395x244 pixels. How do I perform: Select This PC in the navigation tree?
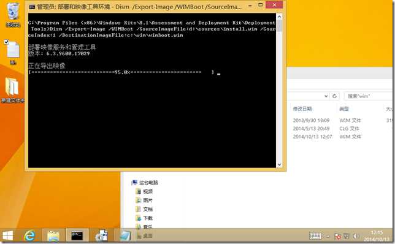click(x=145, y=183)
